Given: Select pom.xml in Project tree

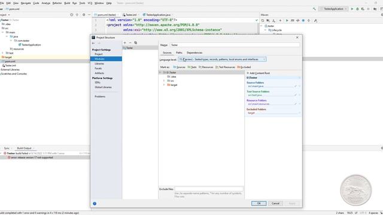Looking at the screenshot, I should click(10, 61).
